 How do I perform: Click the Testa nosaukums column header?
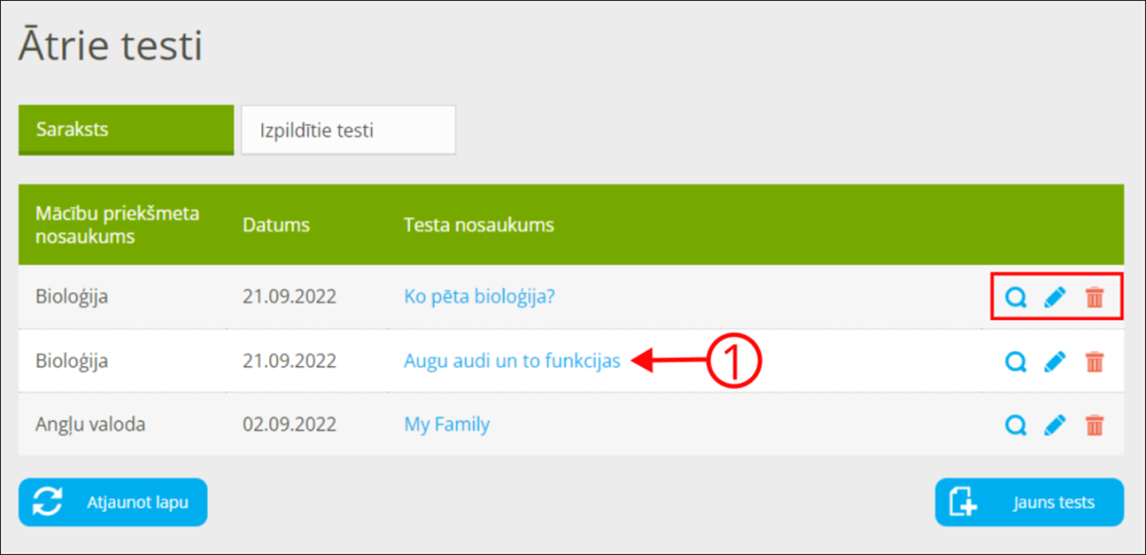(479, 224)
